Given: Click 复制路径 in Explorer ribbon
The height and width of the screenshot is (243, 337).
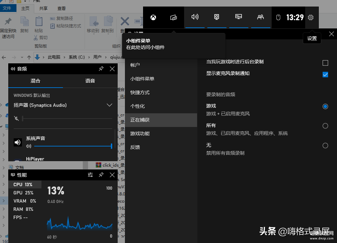Looking at the screenshot, I should click(x=62, y=18).
